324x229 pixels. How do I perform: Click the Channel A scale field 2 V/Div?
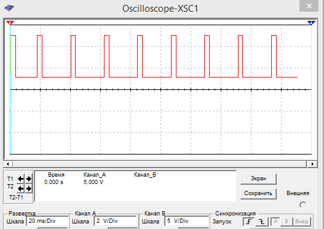[x=115, y=221]
